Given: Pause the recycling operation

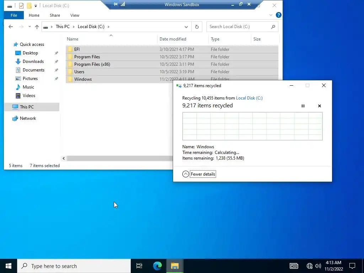Looking at the screenshot, I should click(x=303, y=106).
